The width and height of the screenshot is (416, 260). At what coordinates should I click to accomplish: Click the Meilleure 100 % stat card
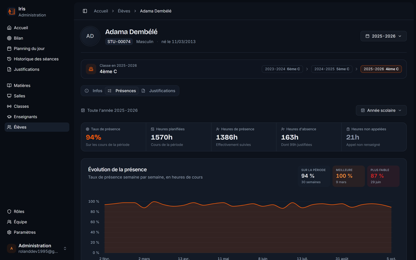coord(349,176)
